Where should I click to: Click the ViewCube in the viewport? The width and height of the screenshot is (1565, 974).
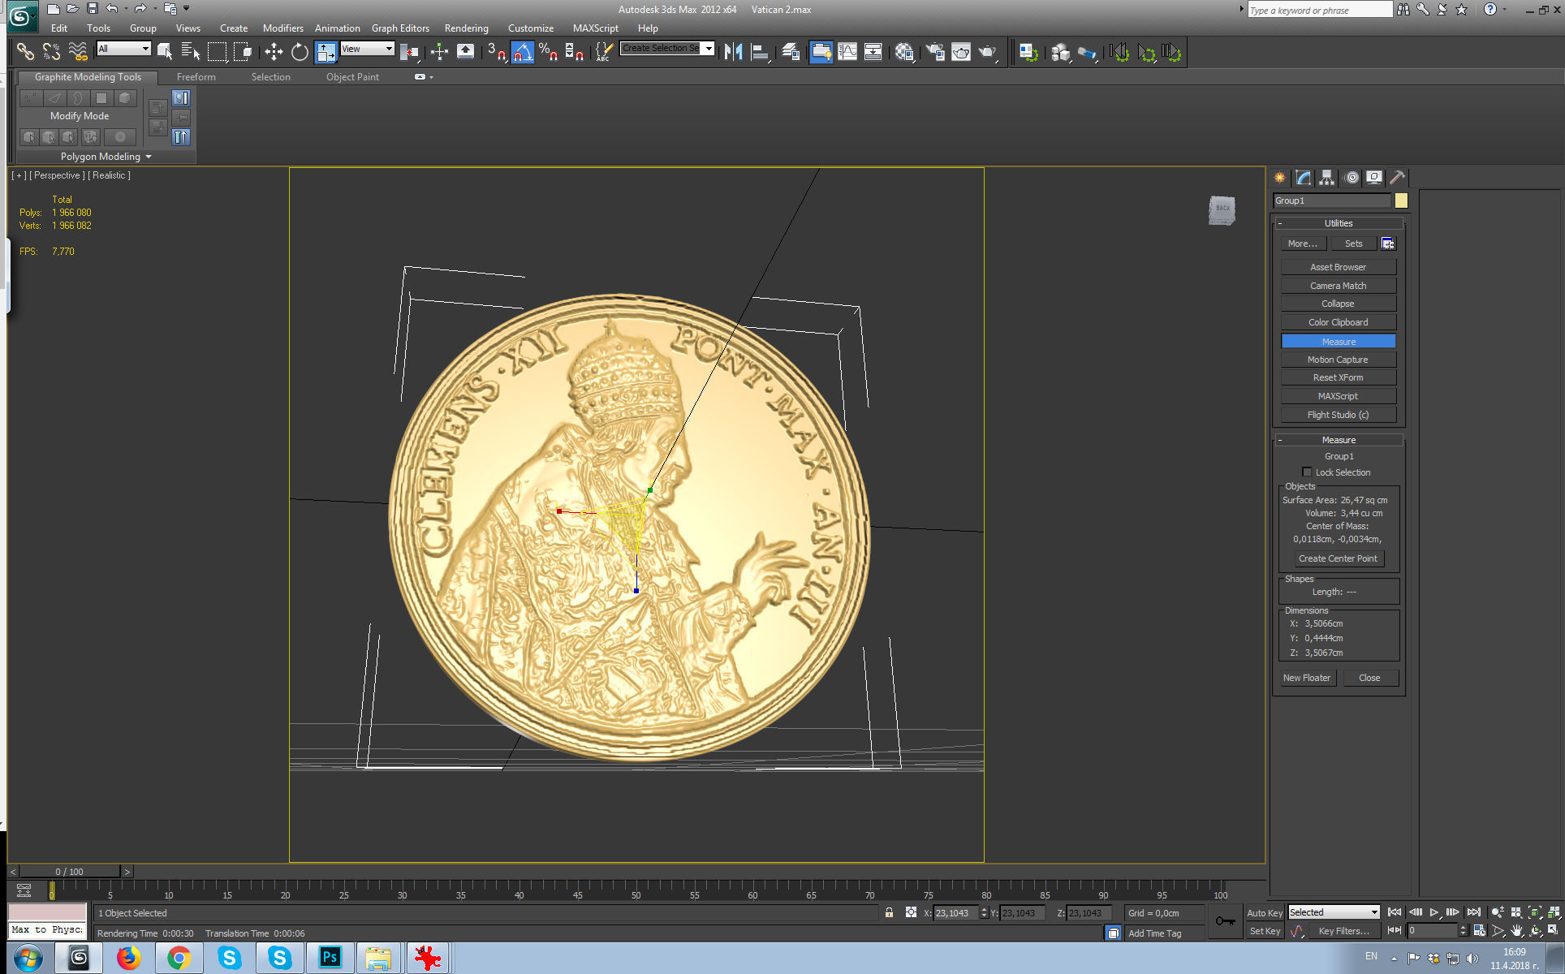click(x=1222, y=209)
